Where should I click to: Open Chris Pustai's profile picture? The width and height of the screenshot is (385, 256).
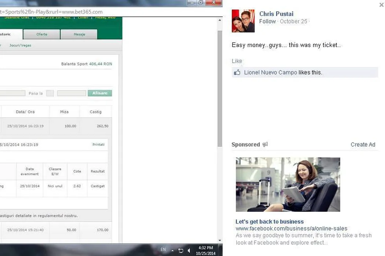pos(243,21)
